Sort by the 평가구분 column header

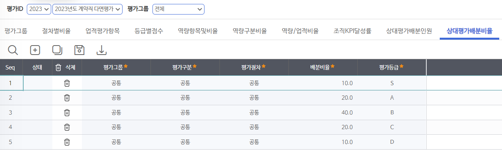[185, 68]
